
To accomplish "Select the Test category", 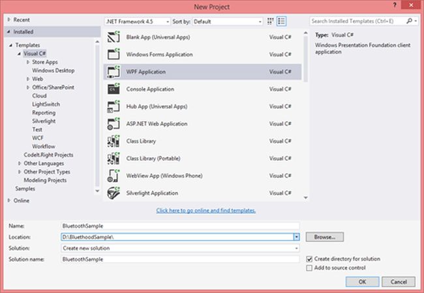I will 37,129.
